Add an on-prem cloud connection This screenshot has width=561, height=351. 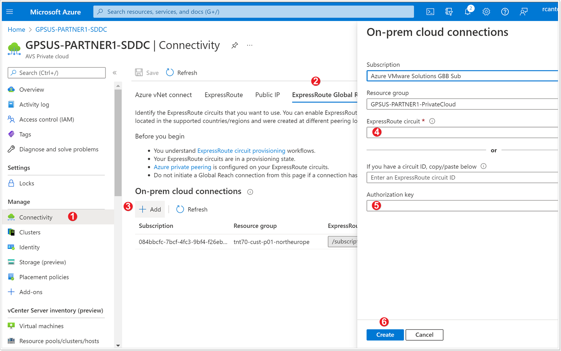pyautogui.click(x=150, y=209)
